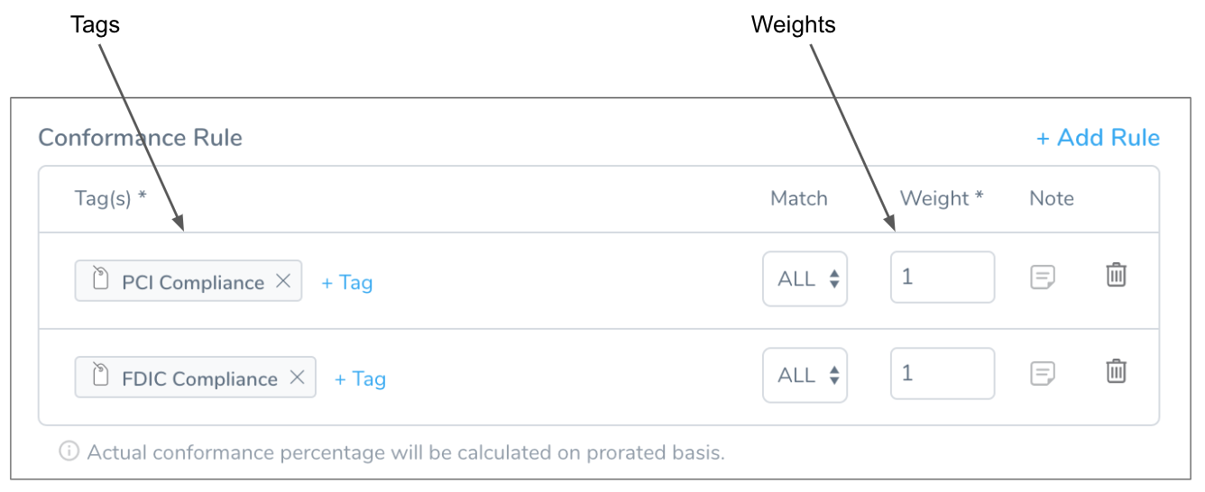The height and width of the screenshot is (492, 1205).
Task: Select the FDIC Compliance tag chip
Action: [x=196, y=378]
